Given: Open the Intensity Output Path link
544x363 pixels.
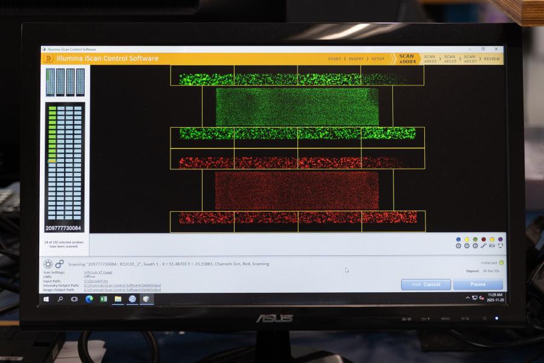Looking at the screenshot, I should click(122, 285).
